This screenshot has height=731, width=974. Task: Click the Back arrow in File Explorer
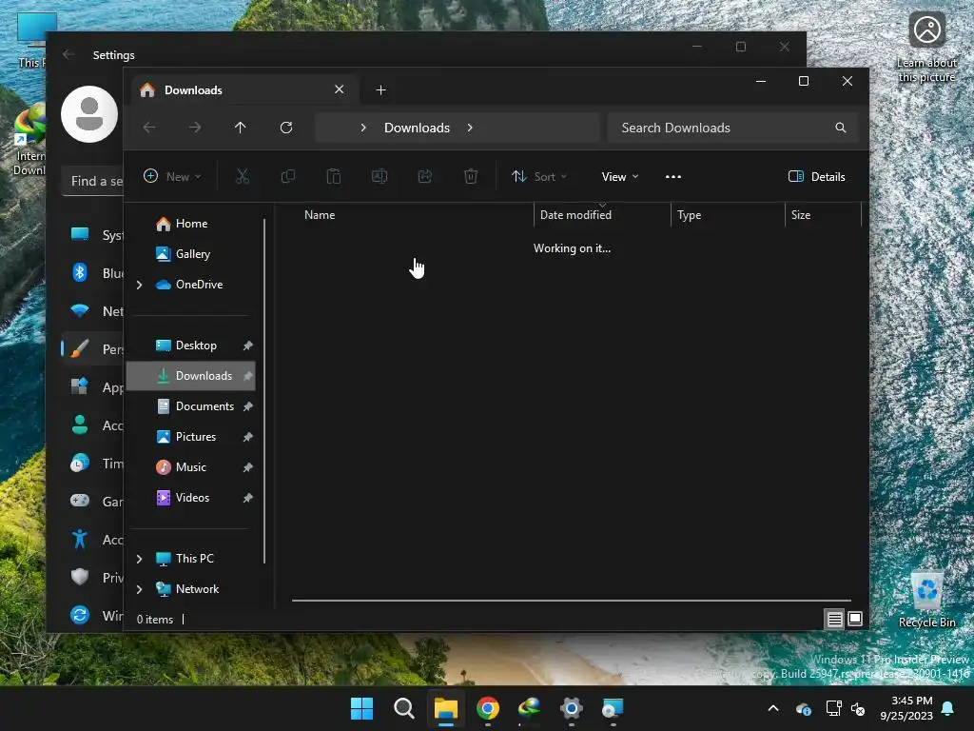point(149,128)
